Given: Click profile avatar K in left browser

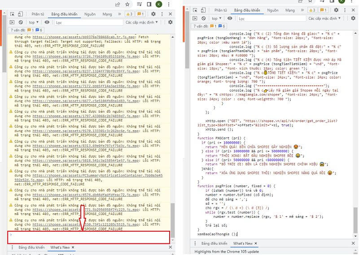Looking at the screenshot, I should coord(159,4).
